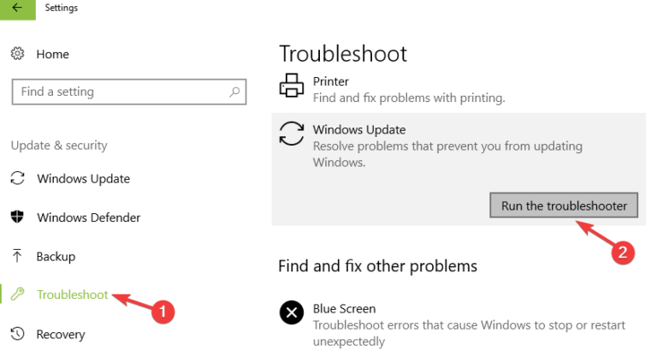Click the Backup upload arrow icon
Screen dimensions: 657x351
(18, 256)
